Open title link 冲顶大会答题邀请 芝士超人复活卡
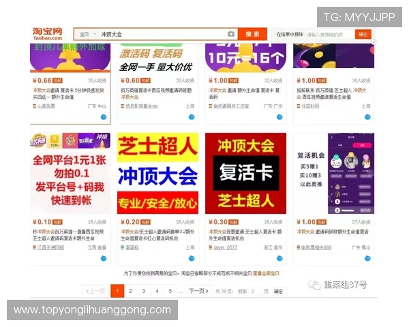409x327 pixels. tap(245, 234)
